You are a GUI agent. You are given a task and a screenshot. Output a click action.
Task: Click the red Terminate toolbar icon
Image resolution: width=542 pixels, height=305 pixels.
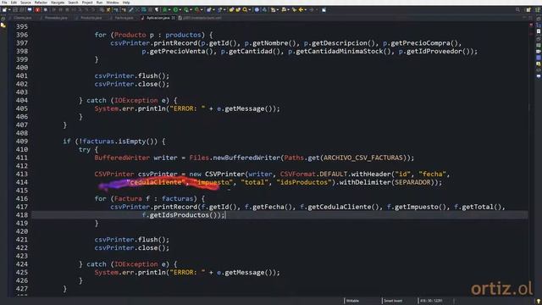[37, 9]
